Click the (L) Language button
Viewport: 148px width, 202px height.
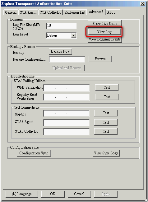point(22,194)
